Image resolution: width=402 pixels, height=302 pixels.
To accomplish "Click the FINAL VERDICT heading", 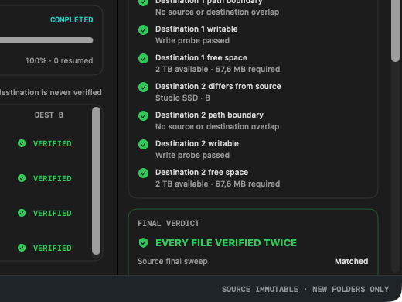I will pos(169,224).
